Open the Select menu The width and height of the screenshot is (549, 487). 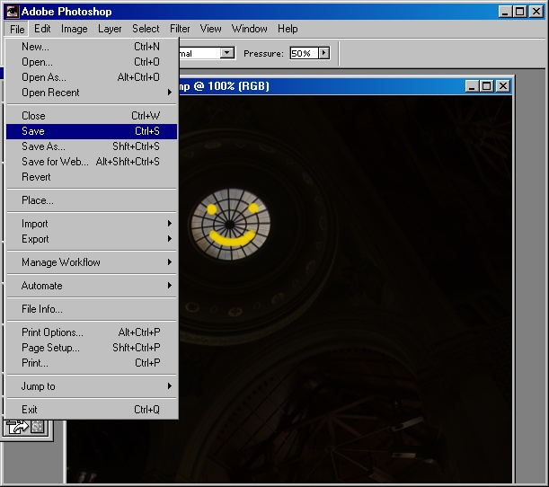(146, 29)
